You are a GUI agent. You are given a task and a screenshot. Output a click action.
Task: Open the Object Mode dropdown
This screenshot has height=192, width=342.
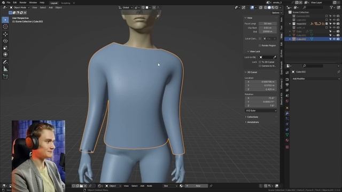[x=19, y=7]
